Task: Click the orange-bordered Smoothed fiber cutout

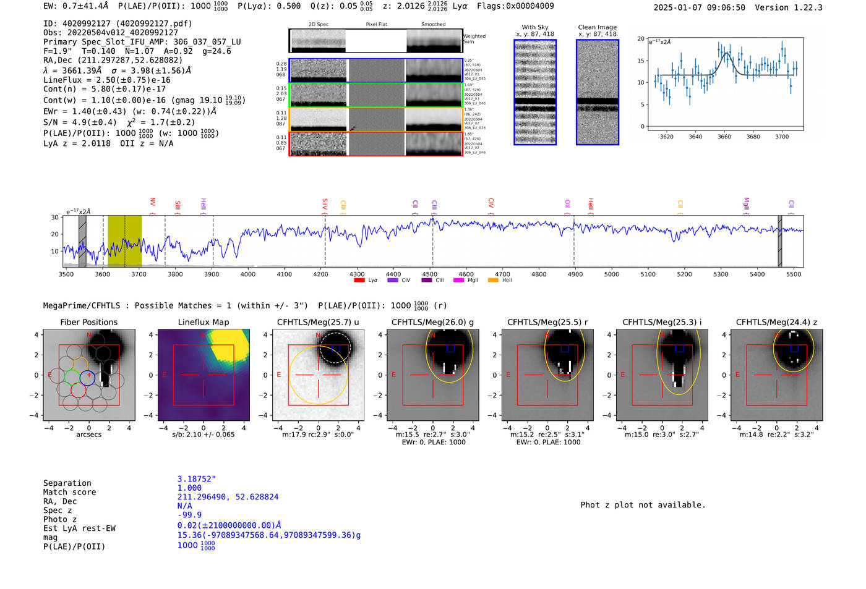Action: [434, 119]
